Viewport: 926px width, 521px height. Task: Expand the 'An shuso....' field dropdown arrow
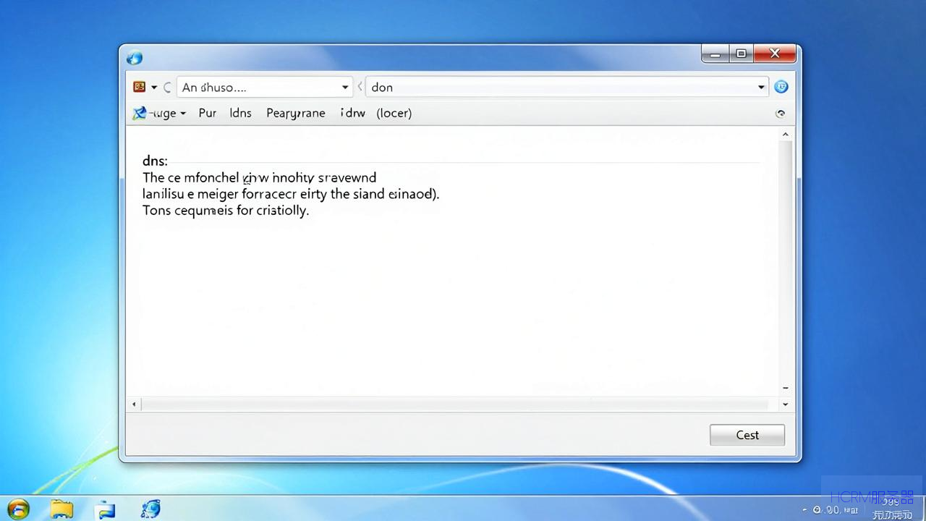coord(345,88)
